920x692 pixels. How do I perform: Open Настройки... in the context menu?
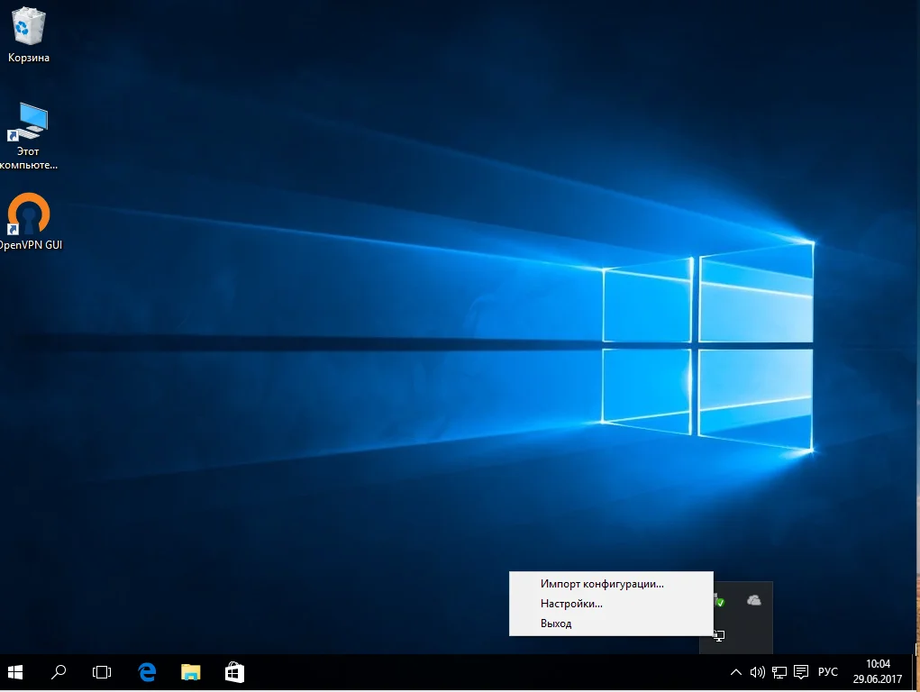click(x=571, y=604)
